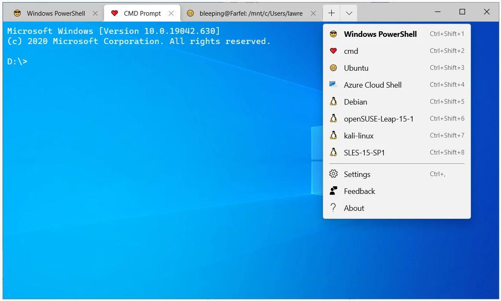Click the D:\> command prompt line
Screen dimensions: 501x301
click(17, 62)
